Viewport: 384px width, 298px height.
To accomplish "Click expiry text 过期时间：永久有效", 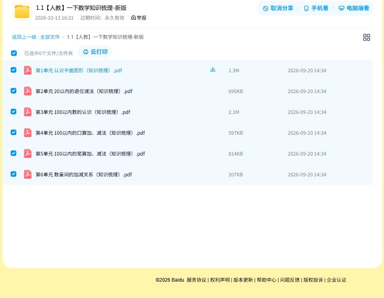I will 103,18.
